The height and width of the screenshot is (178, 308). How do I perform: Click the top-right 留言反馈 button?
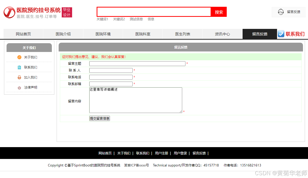click(289, 12)
